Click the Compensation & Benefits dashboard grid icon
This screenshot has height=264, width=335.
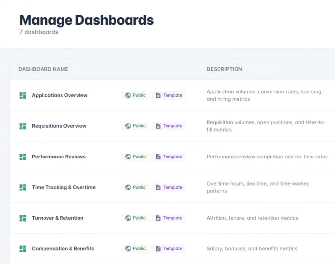(23, 249)
